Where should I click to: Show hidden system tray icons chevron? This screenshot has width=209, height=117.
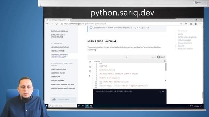click(189, 106)
